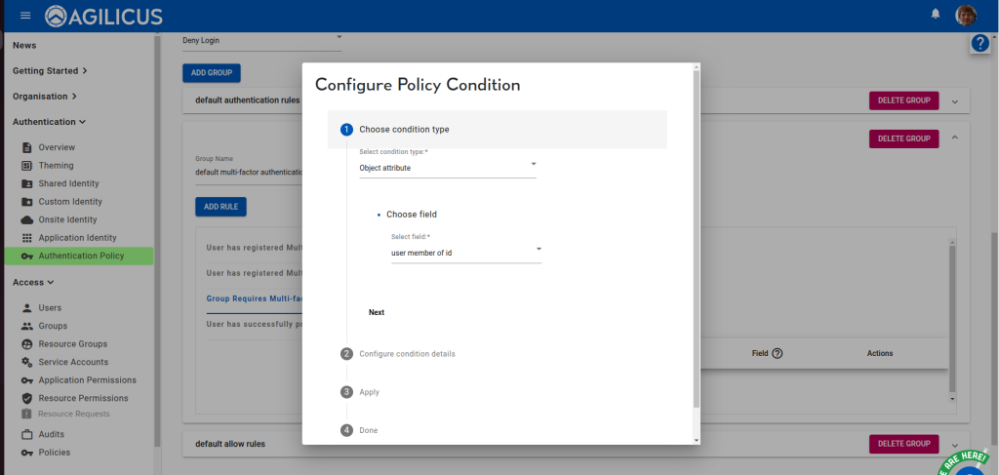Screen dimensions: 999x475
Task: Collapse the Authentication sidebar section
Action: click(49, 122)
